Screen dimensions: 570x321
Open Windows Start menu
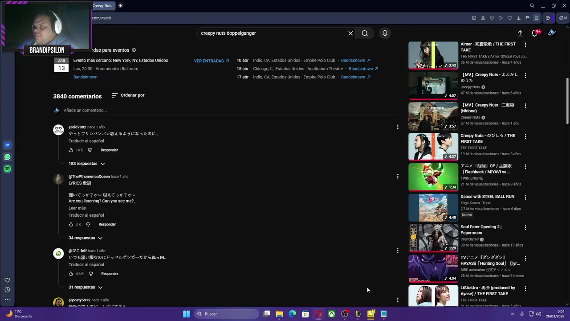[x=187, y=314]
